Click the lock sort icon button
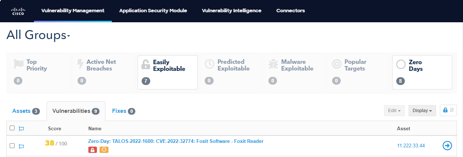The image size is (463, 157). click(448, 110)
